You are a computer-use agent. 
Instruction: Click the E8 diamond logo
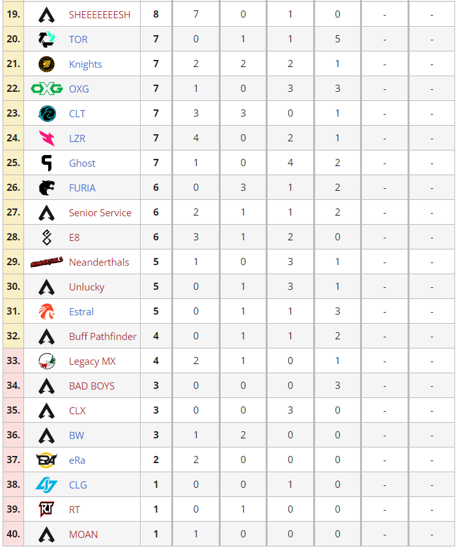tap(46, 237)
